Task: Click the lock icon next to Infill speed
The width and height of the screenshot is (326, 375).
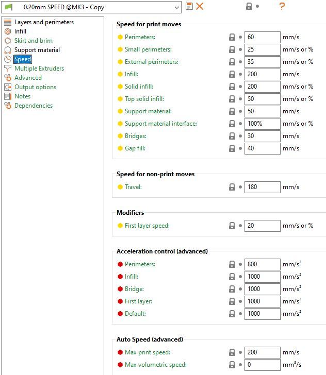Action: coord(232,74)
